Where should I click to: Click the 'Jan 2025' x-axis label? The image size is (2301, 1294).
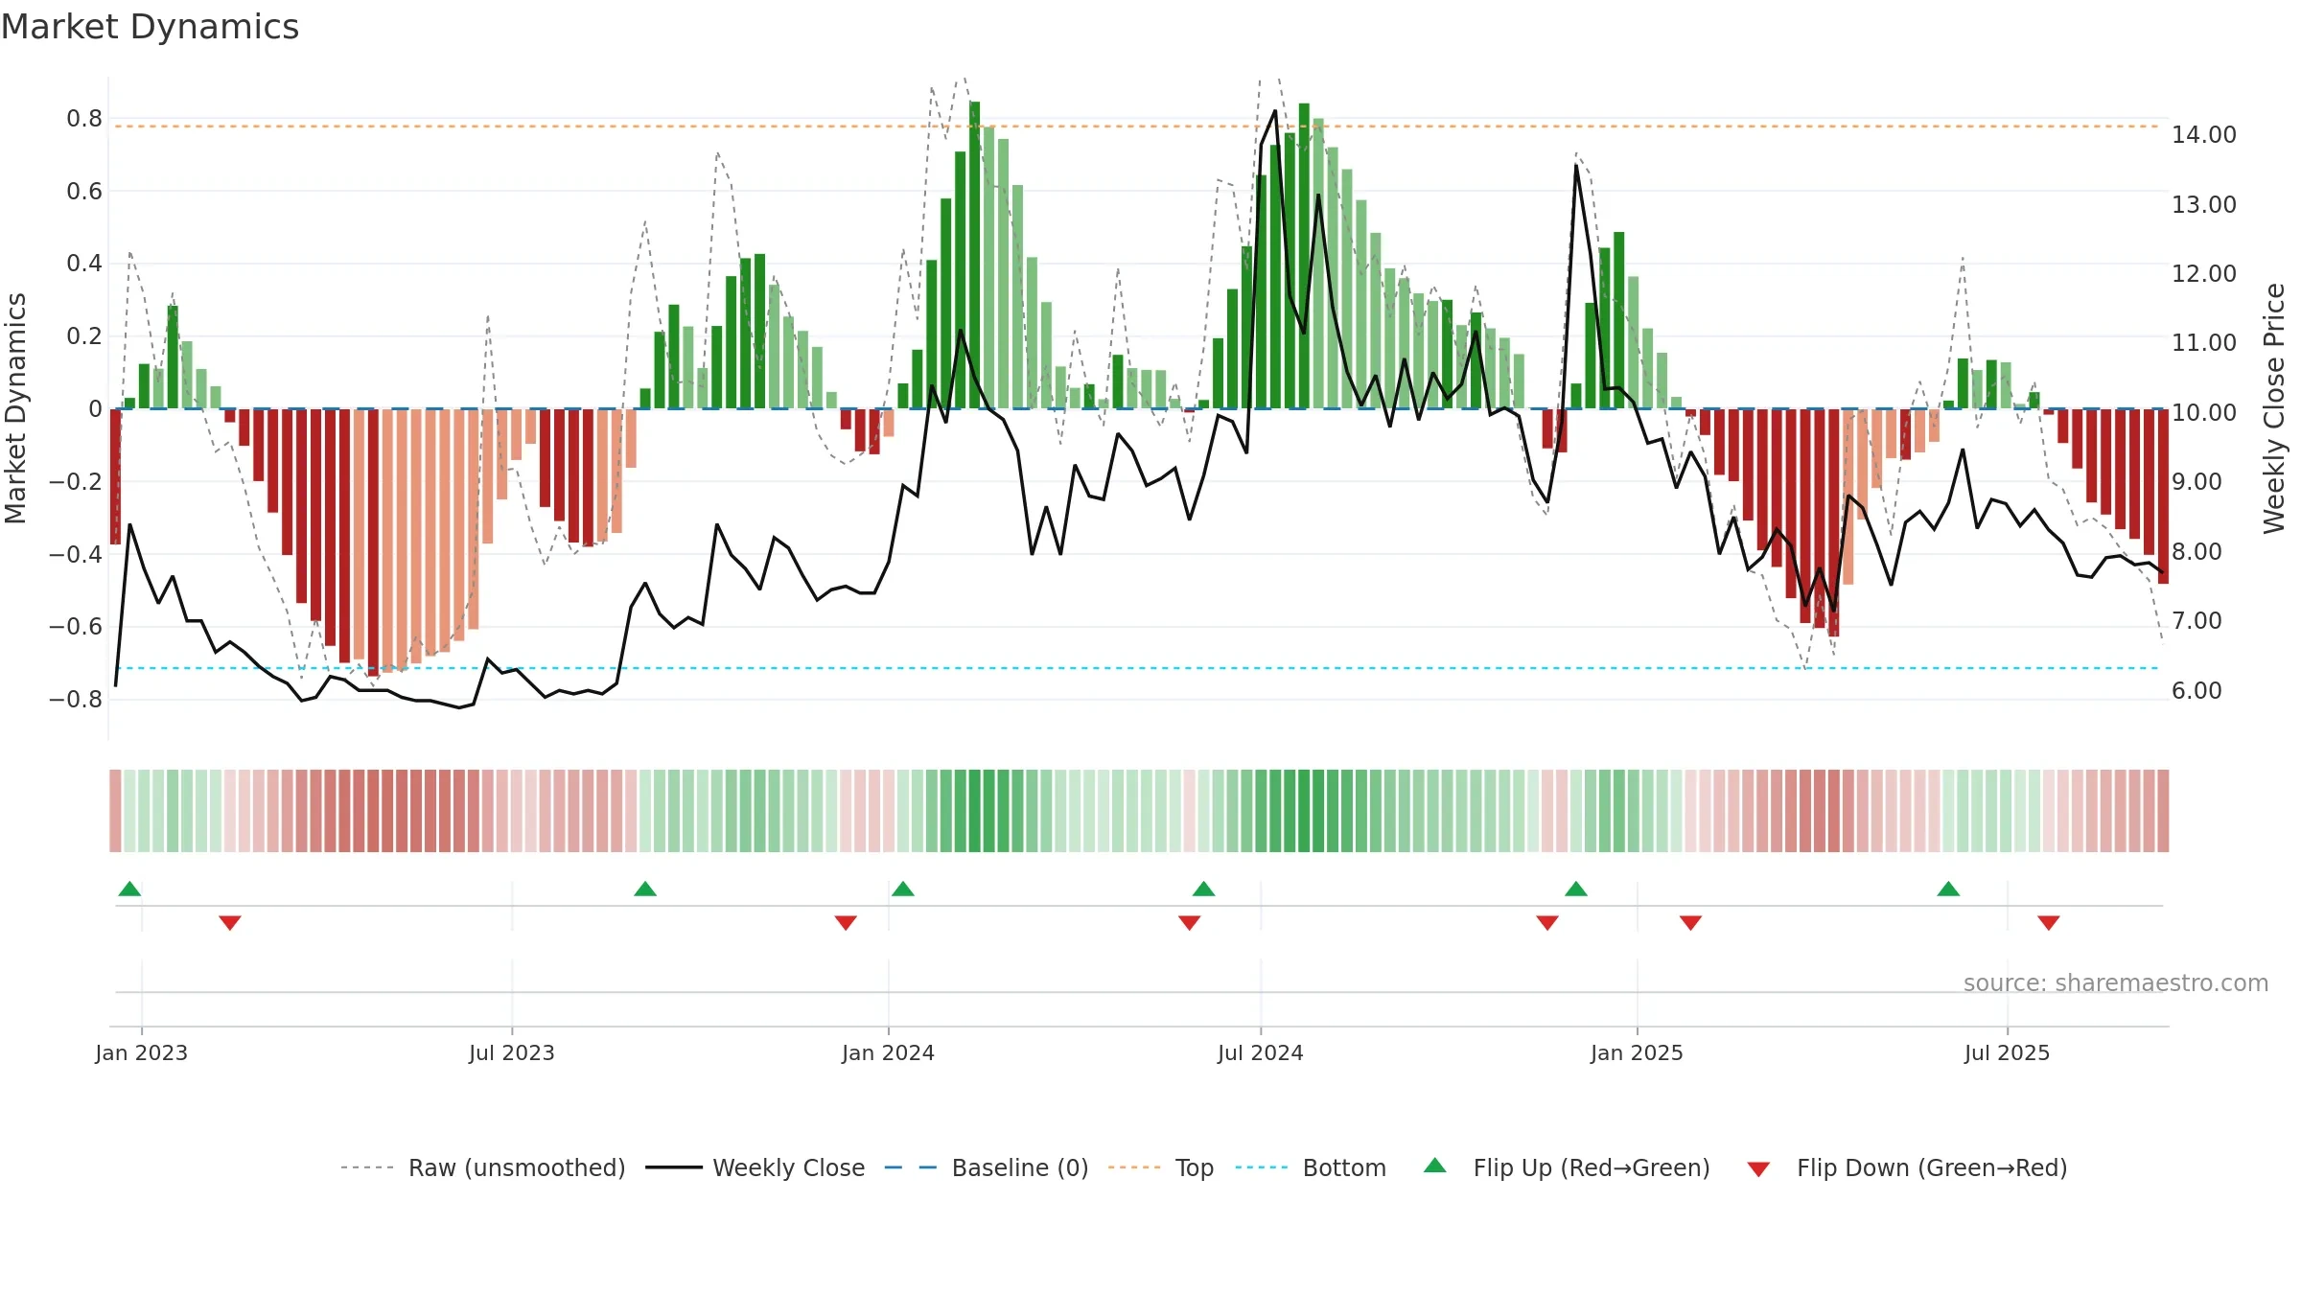pyautogui.click(x=1638, y=1052)
